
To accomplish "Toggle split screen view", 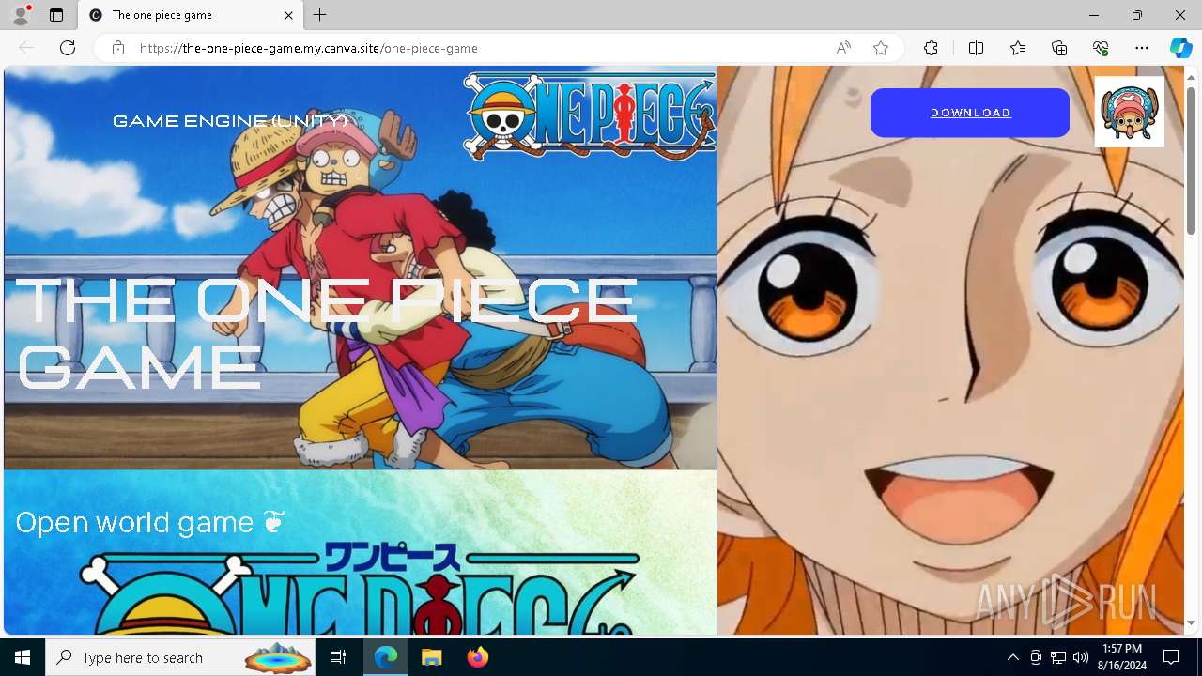I will 976,48.
